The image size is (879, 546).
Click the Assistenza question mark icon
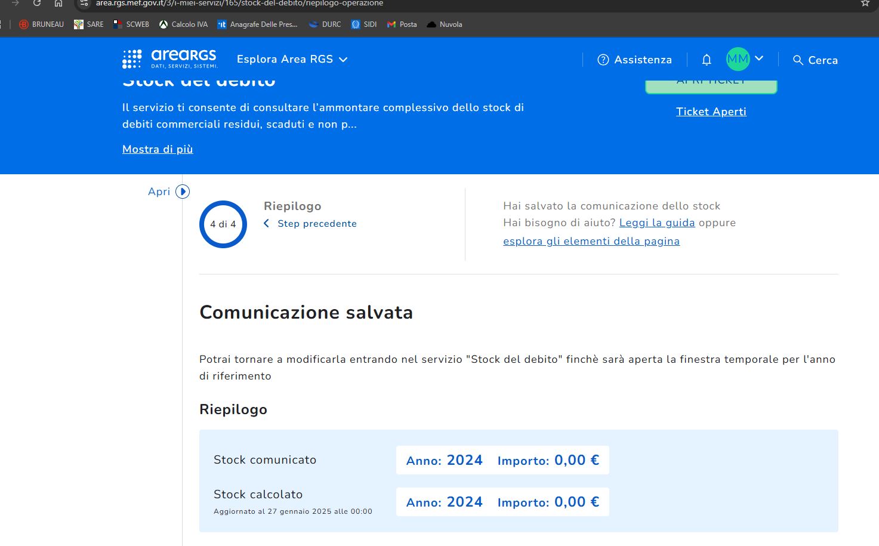coord(603,60)
